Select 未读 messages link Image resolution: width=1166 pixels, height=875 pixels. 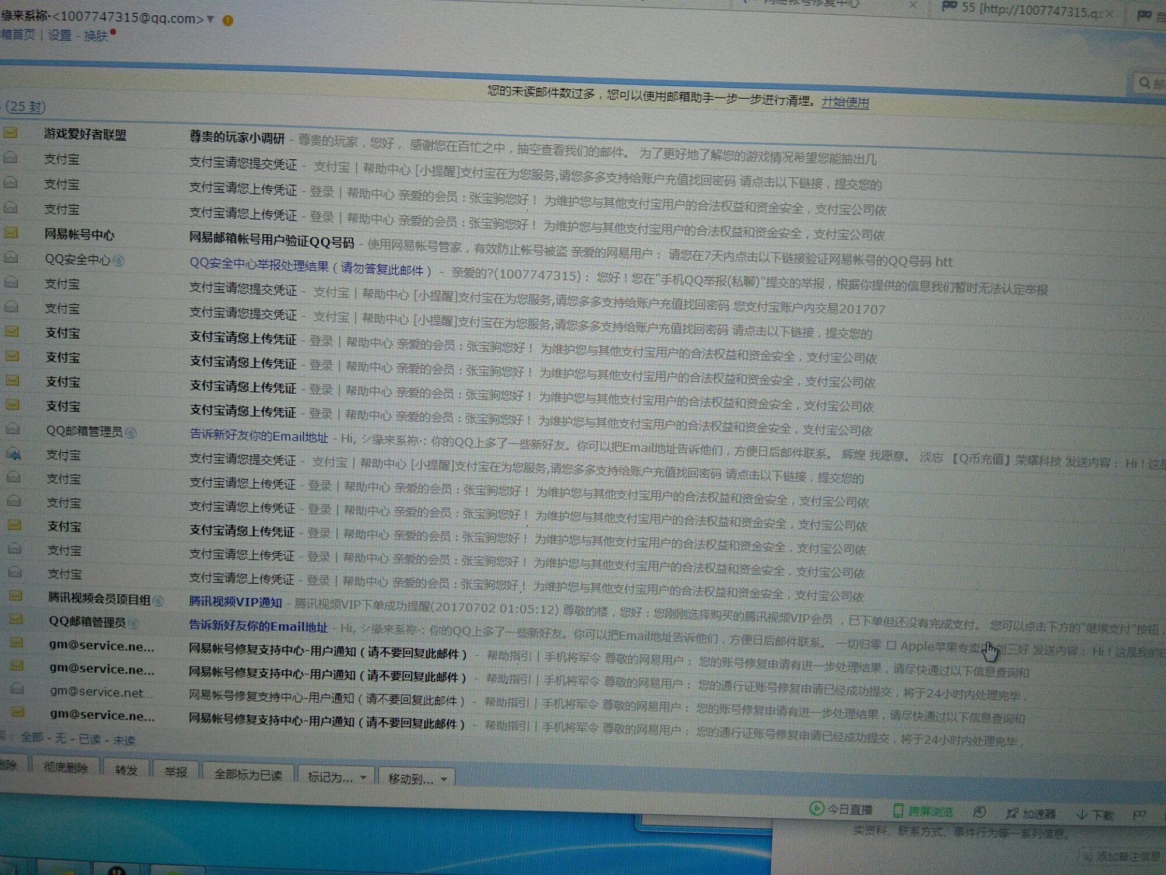click(x=124, y=740)
